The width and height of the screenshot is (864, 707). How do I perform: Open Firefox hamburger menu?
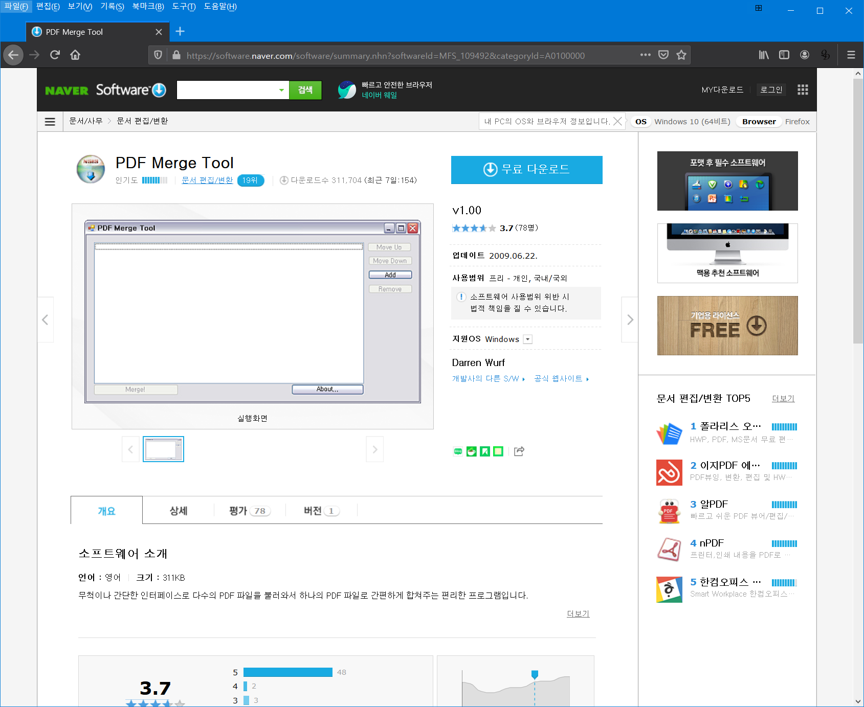(851, 55)
